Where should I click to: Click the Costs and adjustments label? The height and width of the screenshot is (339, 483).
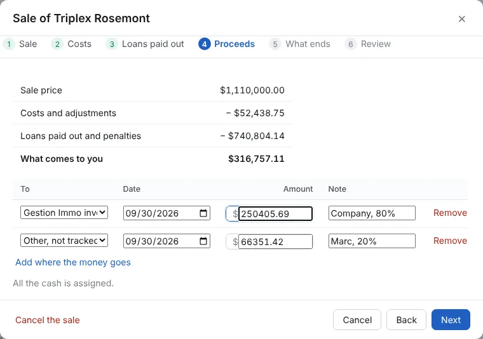click(x=69, y=113)
